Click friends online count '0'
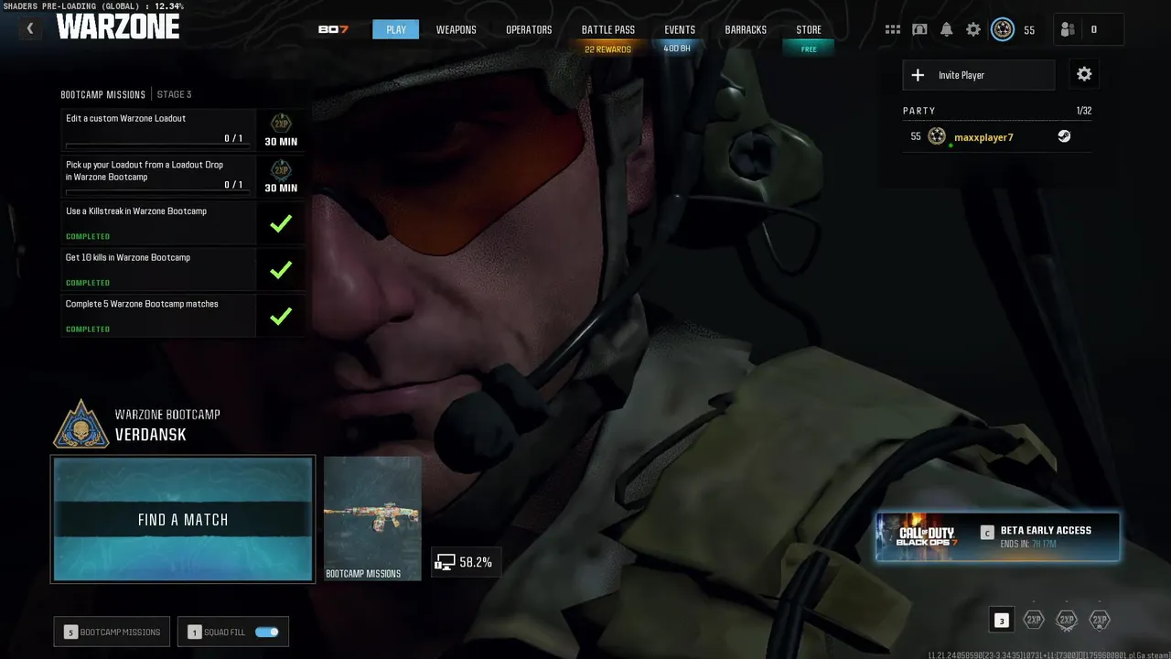Screen dimensions: 1171x659 coord(1093,30)
